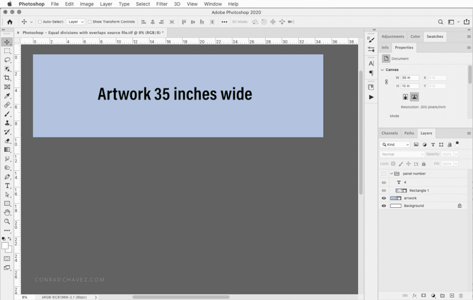Go to Photoshop Home screen icon
473x300 pixels.
pyautogui.click(x=9, y=22)
